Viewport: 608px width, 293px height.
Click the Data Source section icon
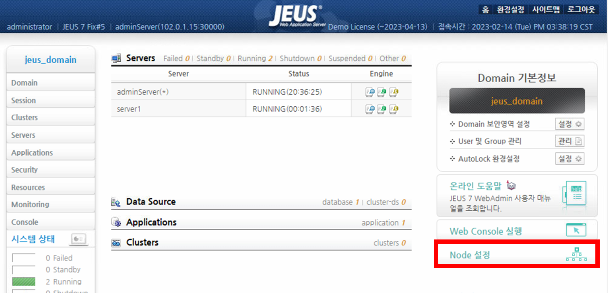tap(116, 202)
